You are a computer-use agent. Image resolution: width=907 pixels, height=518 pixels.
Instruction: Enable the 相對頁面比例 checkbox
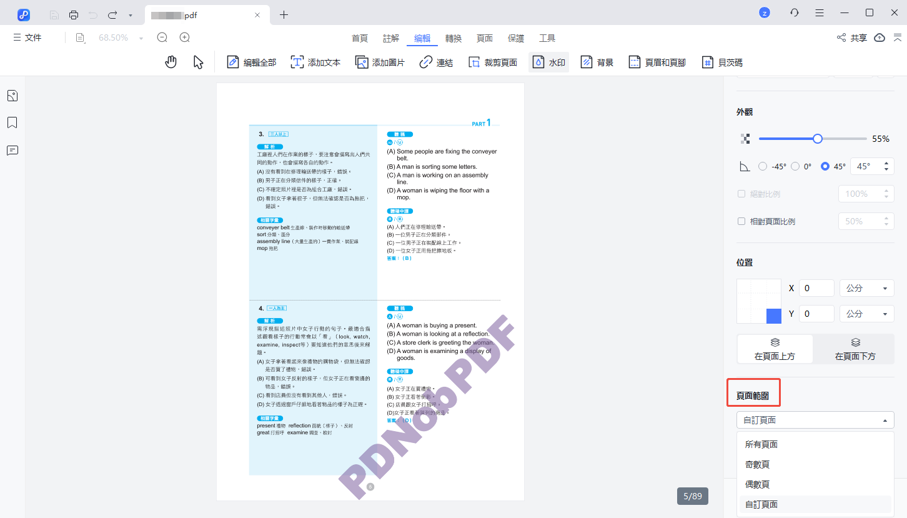(741, 221)
